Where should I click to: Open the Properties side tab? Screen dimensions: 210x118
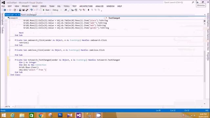[208, 56]
